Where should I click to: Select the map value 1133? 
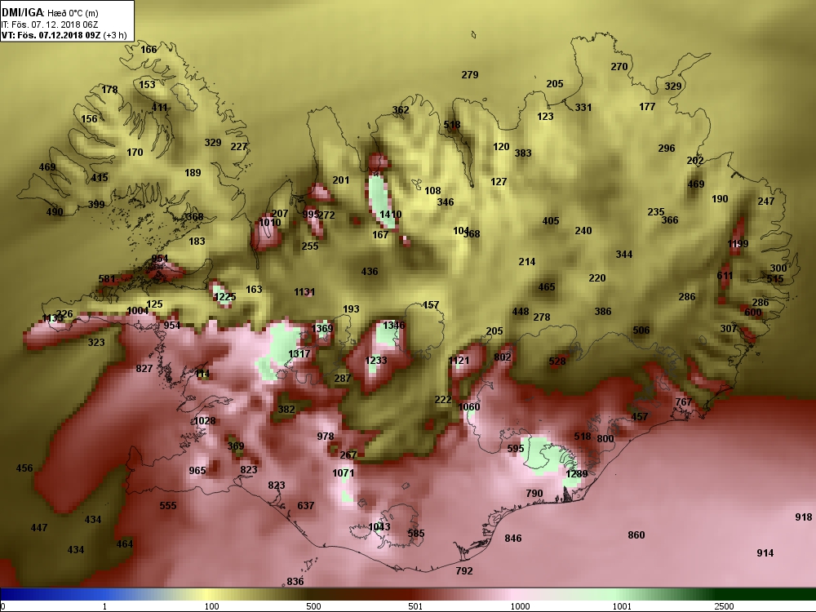click(52, 318)
